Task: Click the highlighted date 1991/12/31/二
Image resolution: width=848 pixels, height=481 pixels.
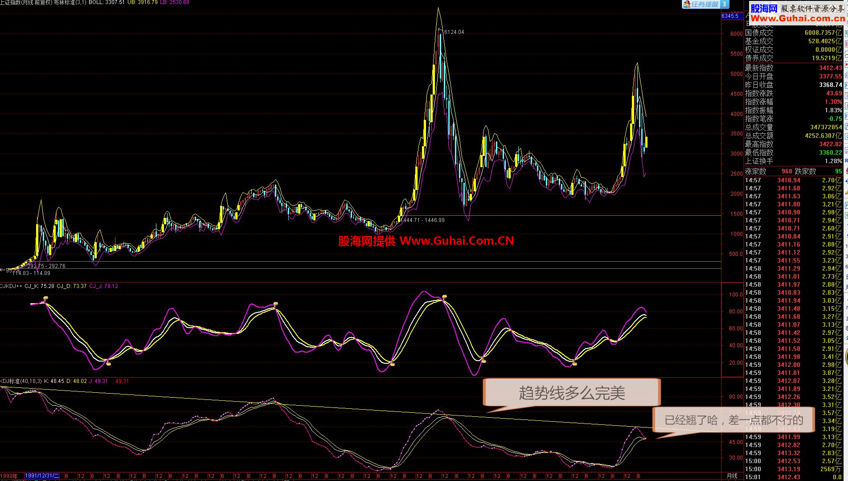Action: (x=42, y=476)
